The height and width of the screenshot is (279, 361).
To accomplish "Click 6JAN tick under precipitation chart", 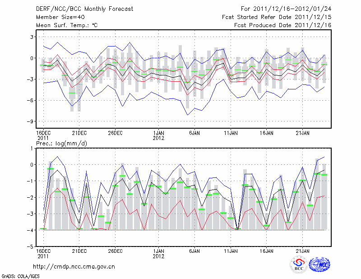I will pos(194,251).
